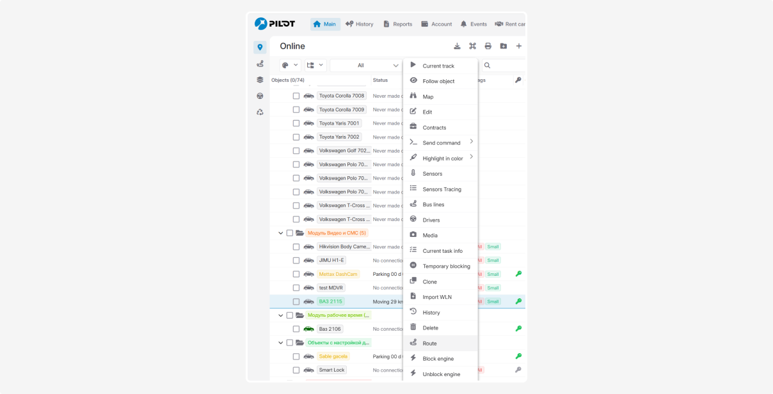The height and width of the screenshot is (394, 773).
Task: Click the steering wheel icon in sidebar
Action: coord(260,96)
